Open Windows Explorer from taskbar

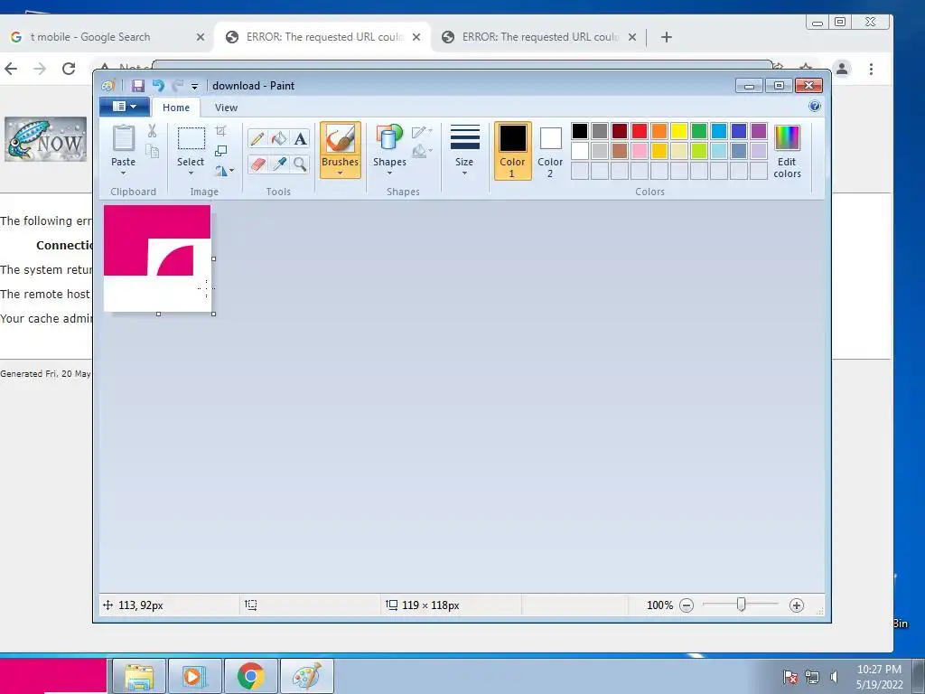point(139,676)
